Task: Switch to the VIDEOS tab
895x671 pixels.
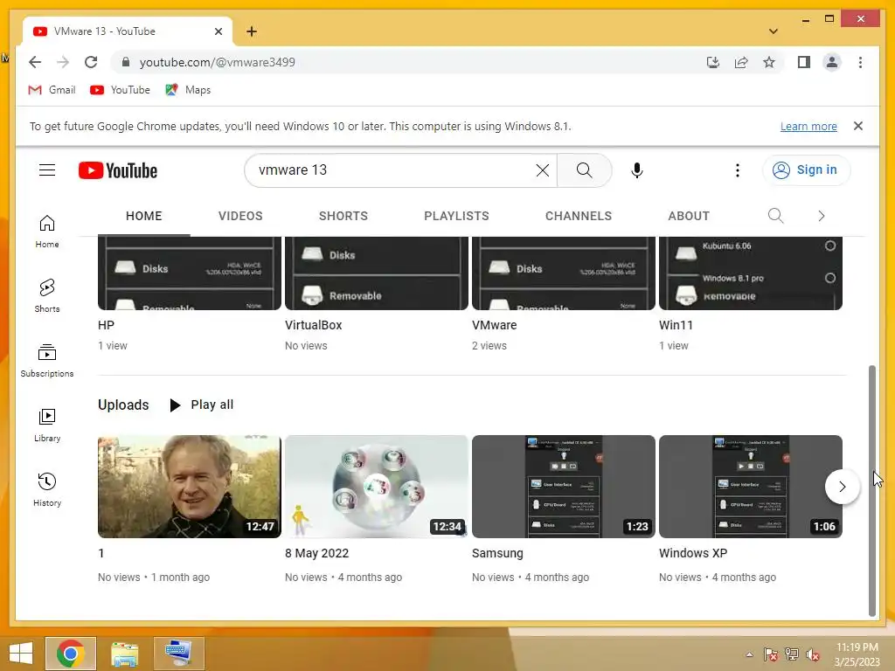Action: click(240, 216)
